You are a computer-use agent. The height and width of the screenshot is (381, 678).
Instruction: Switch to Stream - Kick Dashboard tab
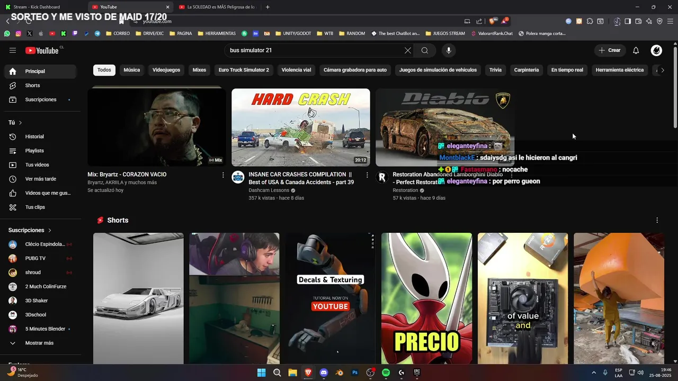point(42,7)
